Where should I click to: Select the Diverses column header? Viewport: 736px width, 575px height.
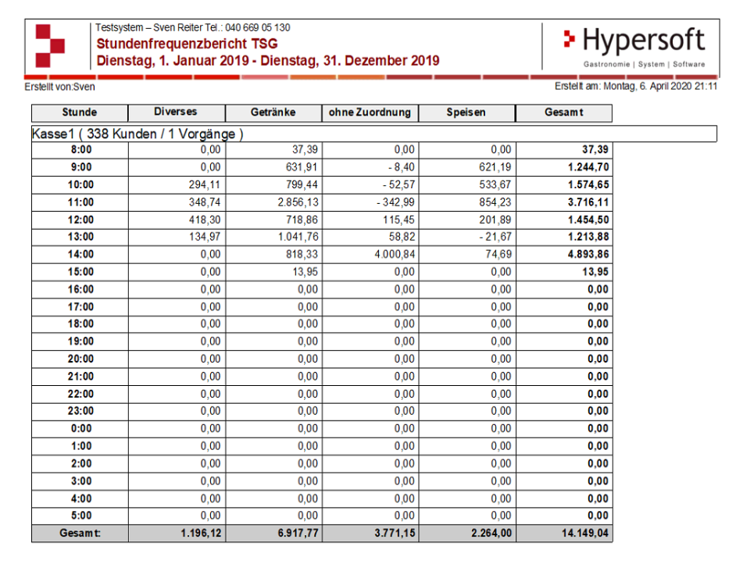(176, 112)
